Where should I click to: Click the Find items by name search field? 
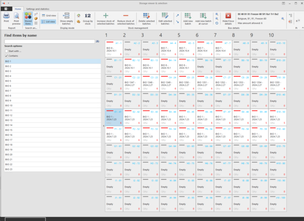[x=49, y=41]
